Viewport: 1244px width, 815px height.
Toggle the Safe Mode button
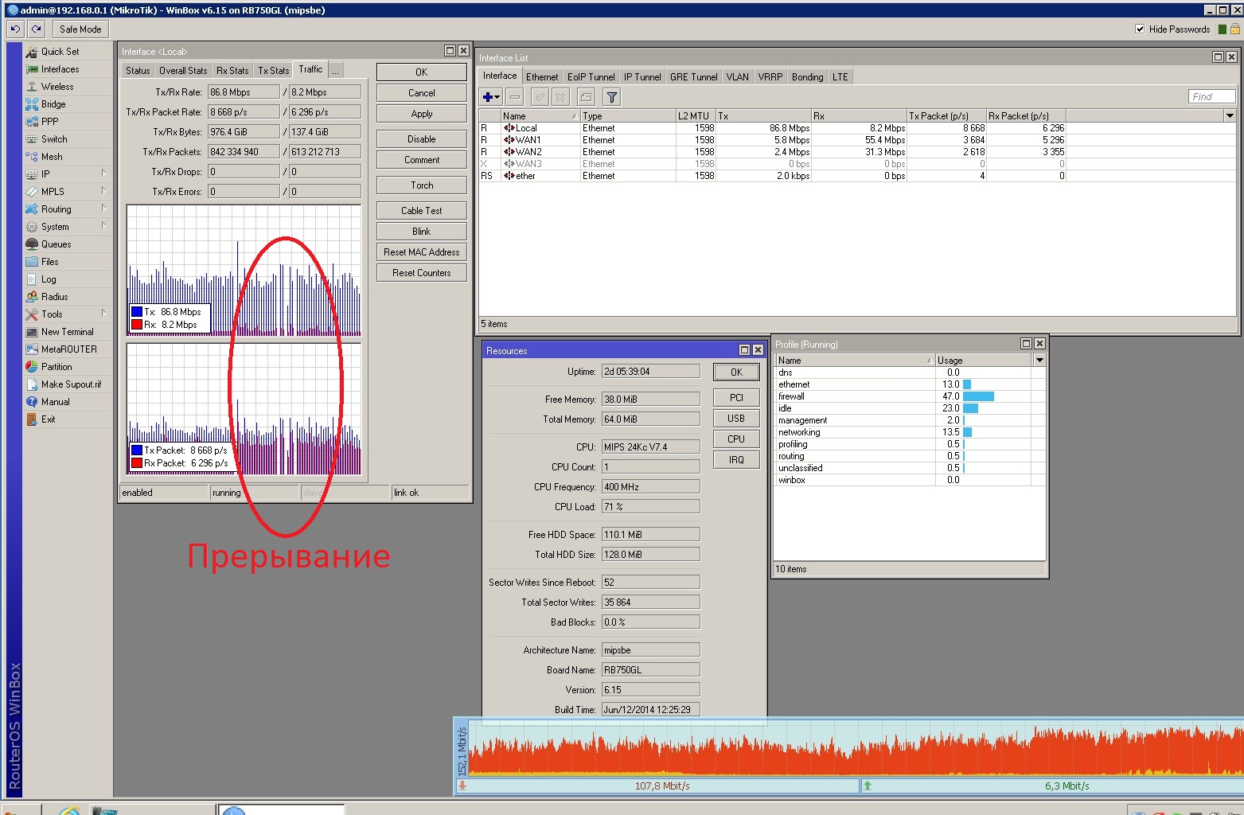click(x=80, y=29)
